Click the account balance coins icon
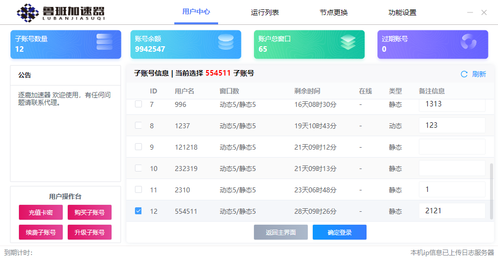This screenshot has width=498, height=261. [x=226, y=42]
